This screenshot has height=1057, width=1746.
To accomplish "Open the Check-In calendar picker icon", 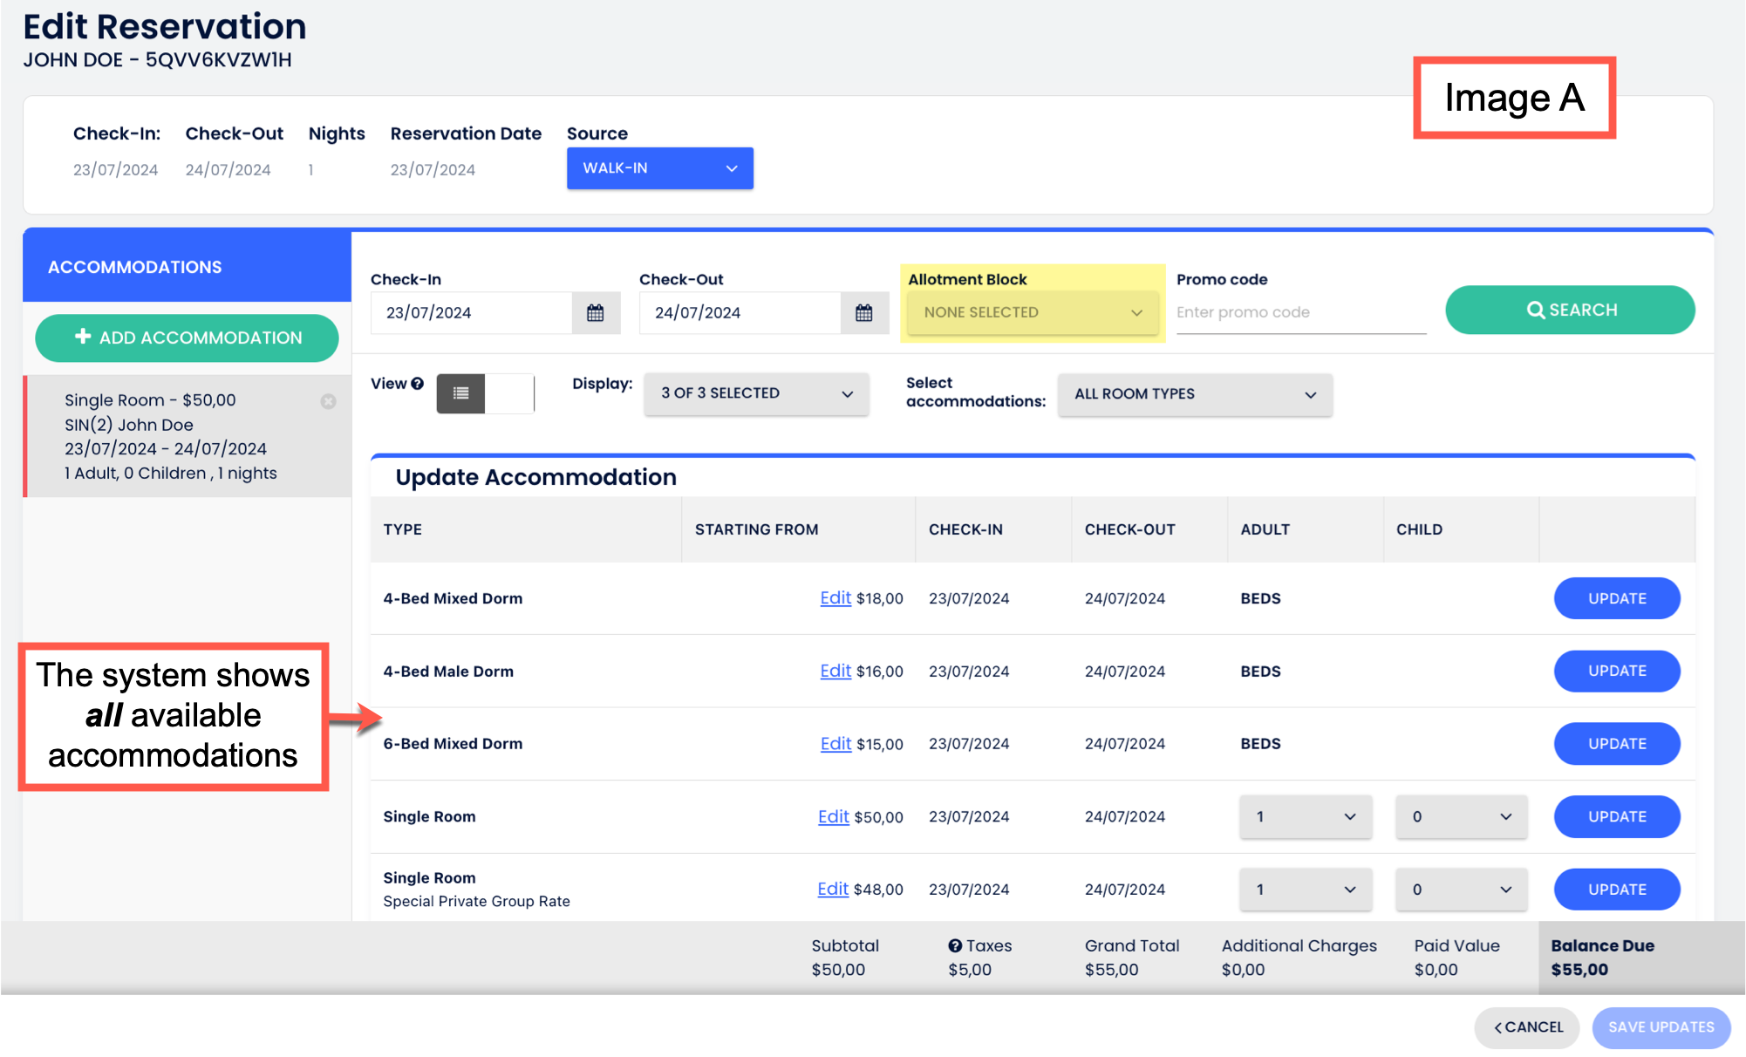I will pyautogui.click(x=595, y=313).
